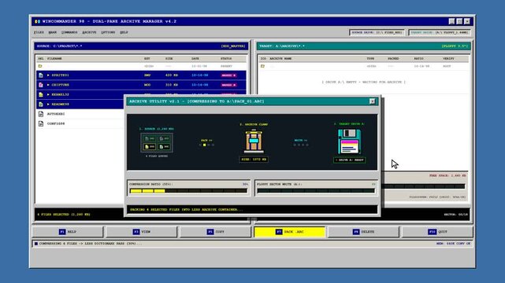Click the floppy sector write progress bar

click(316, 191)
